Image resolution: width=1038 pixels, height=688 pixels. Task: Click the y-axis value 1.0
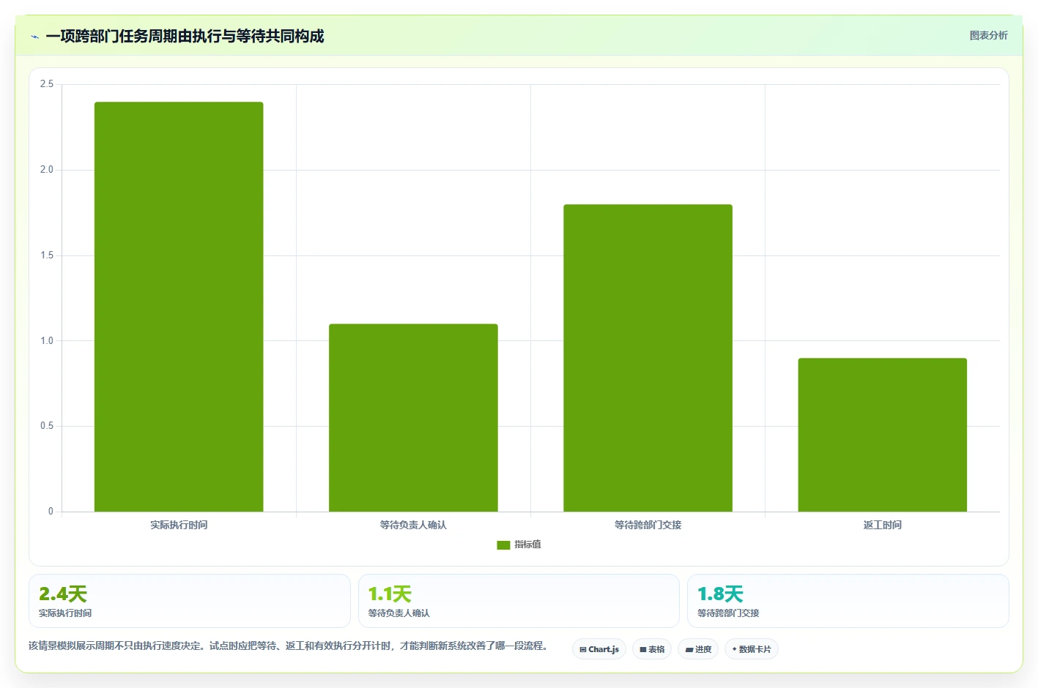coord(47,340)
